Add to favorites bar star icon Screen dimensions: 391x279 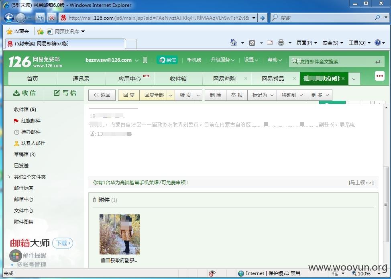coord(41,31)
